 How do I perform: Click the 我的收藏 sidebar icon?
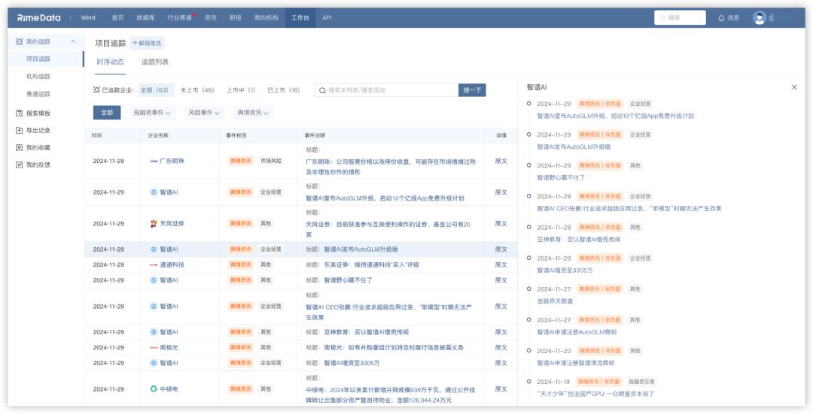[x=19, y=147]
